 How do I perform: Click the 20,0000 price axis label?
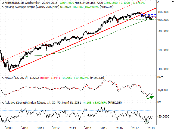[x=164, y=50]
